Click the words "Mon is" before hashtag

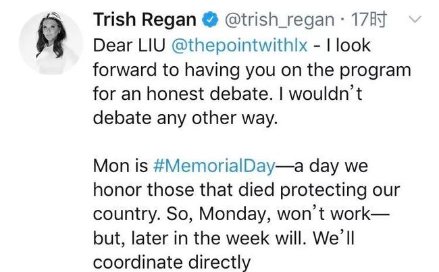pyautogui.click(x=121, y=166)
